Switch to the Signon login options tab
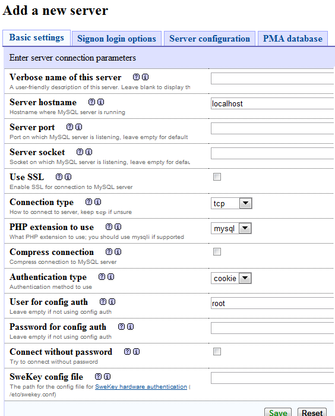 click(x=116, y=39)
